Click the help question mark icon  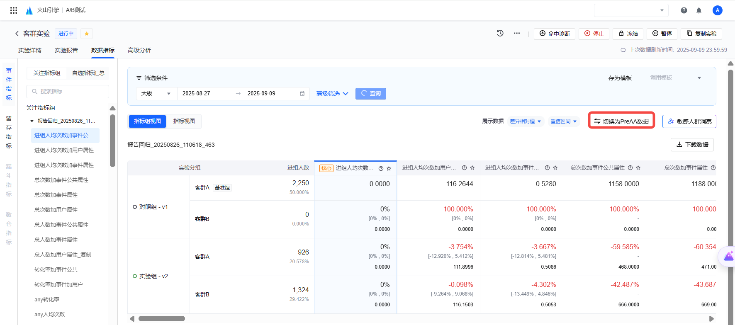coord(684,10)
